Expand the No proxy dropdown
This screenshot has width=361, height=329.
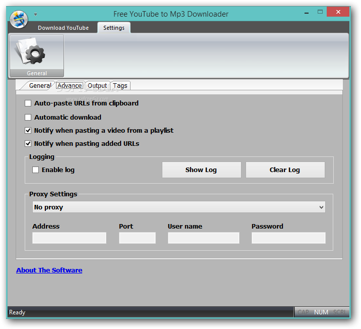[179, 207]
